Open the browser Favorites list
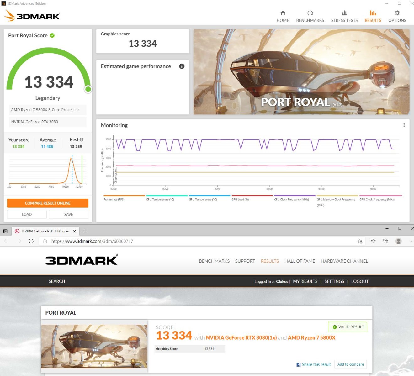Image resolution: width=414 pixels, height=376 pixels. click(x=373, y=241)
